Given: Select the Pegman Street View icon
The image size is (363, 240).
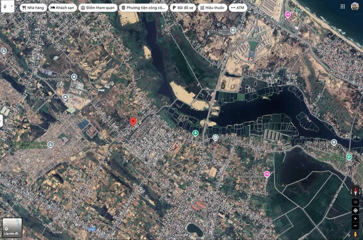Looking at the screenshot, I should (355, 234).
